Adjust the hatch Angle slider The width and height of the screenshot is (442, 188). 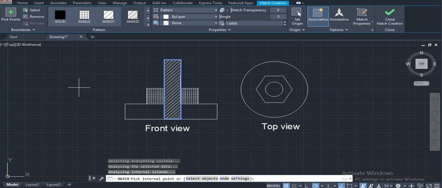pos(245,17)
